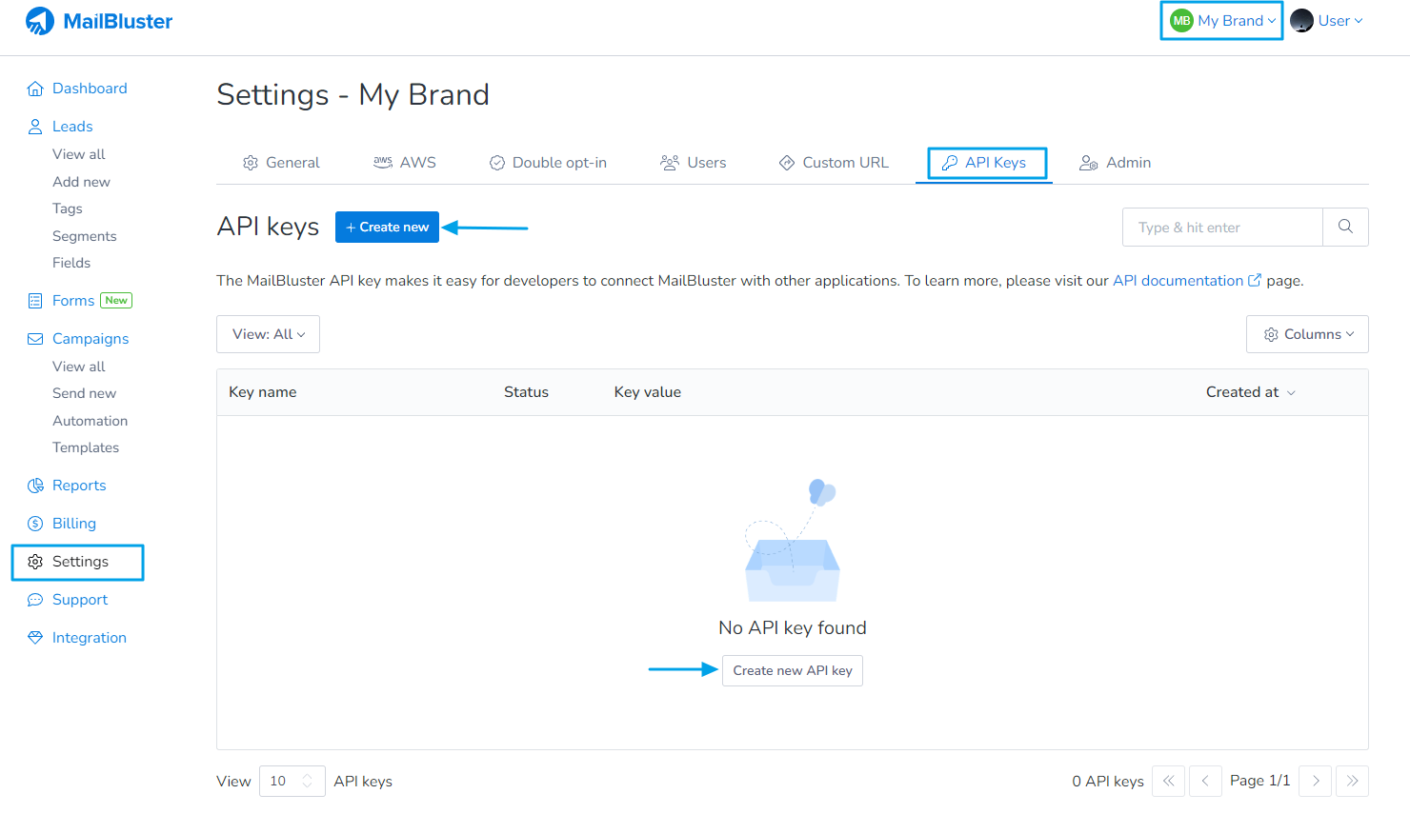This screenshot has width=1410, height=814.
Task: Click external link icon beside API documentation
Action: [1255, 280]
